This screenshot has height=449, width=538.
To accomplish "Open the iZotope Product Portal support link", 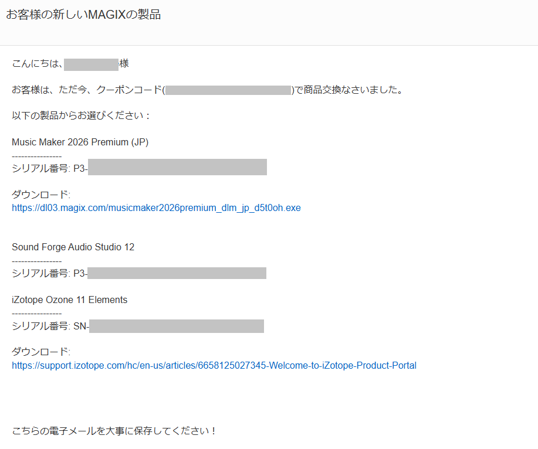I will click(214, 366).
